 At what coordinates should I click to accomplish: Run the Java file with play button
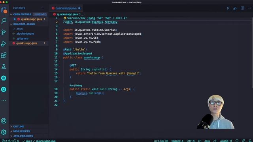(228, 8)
